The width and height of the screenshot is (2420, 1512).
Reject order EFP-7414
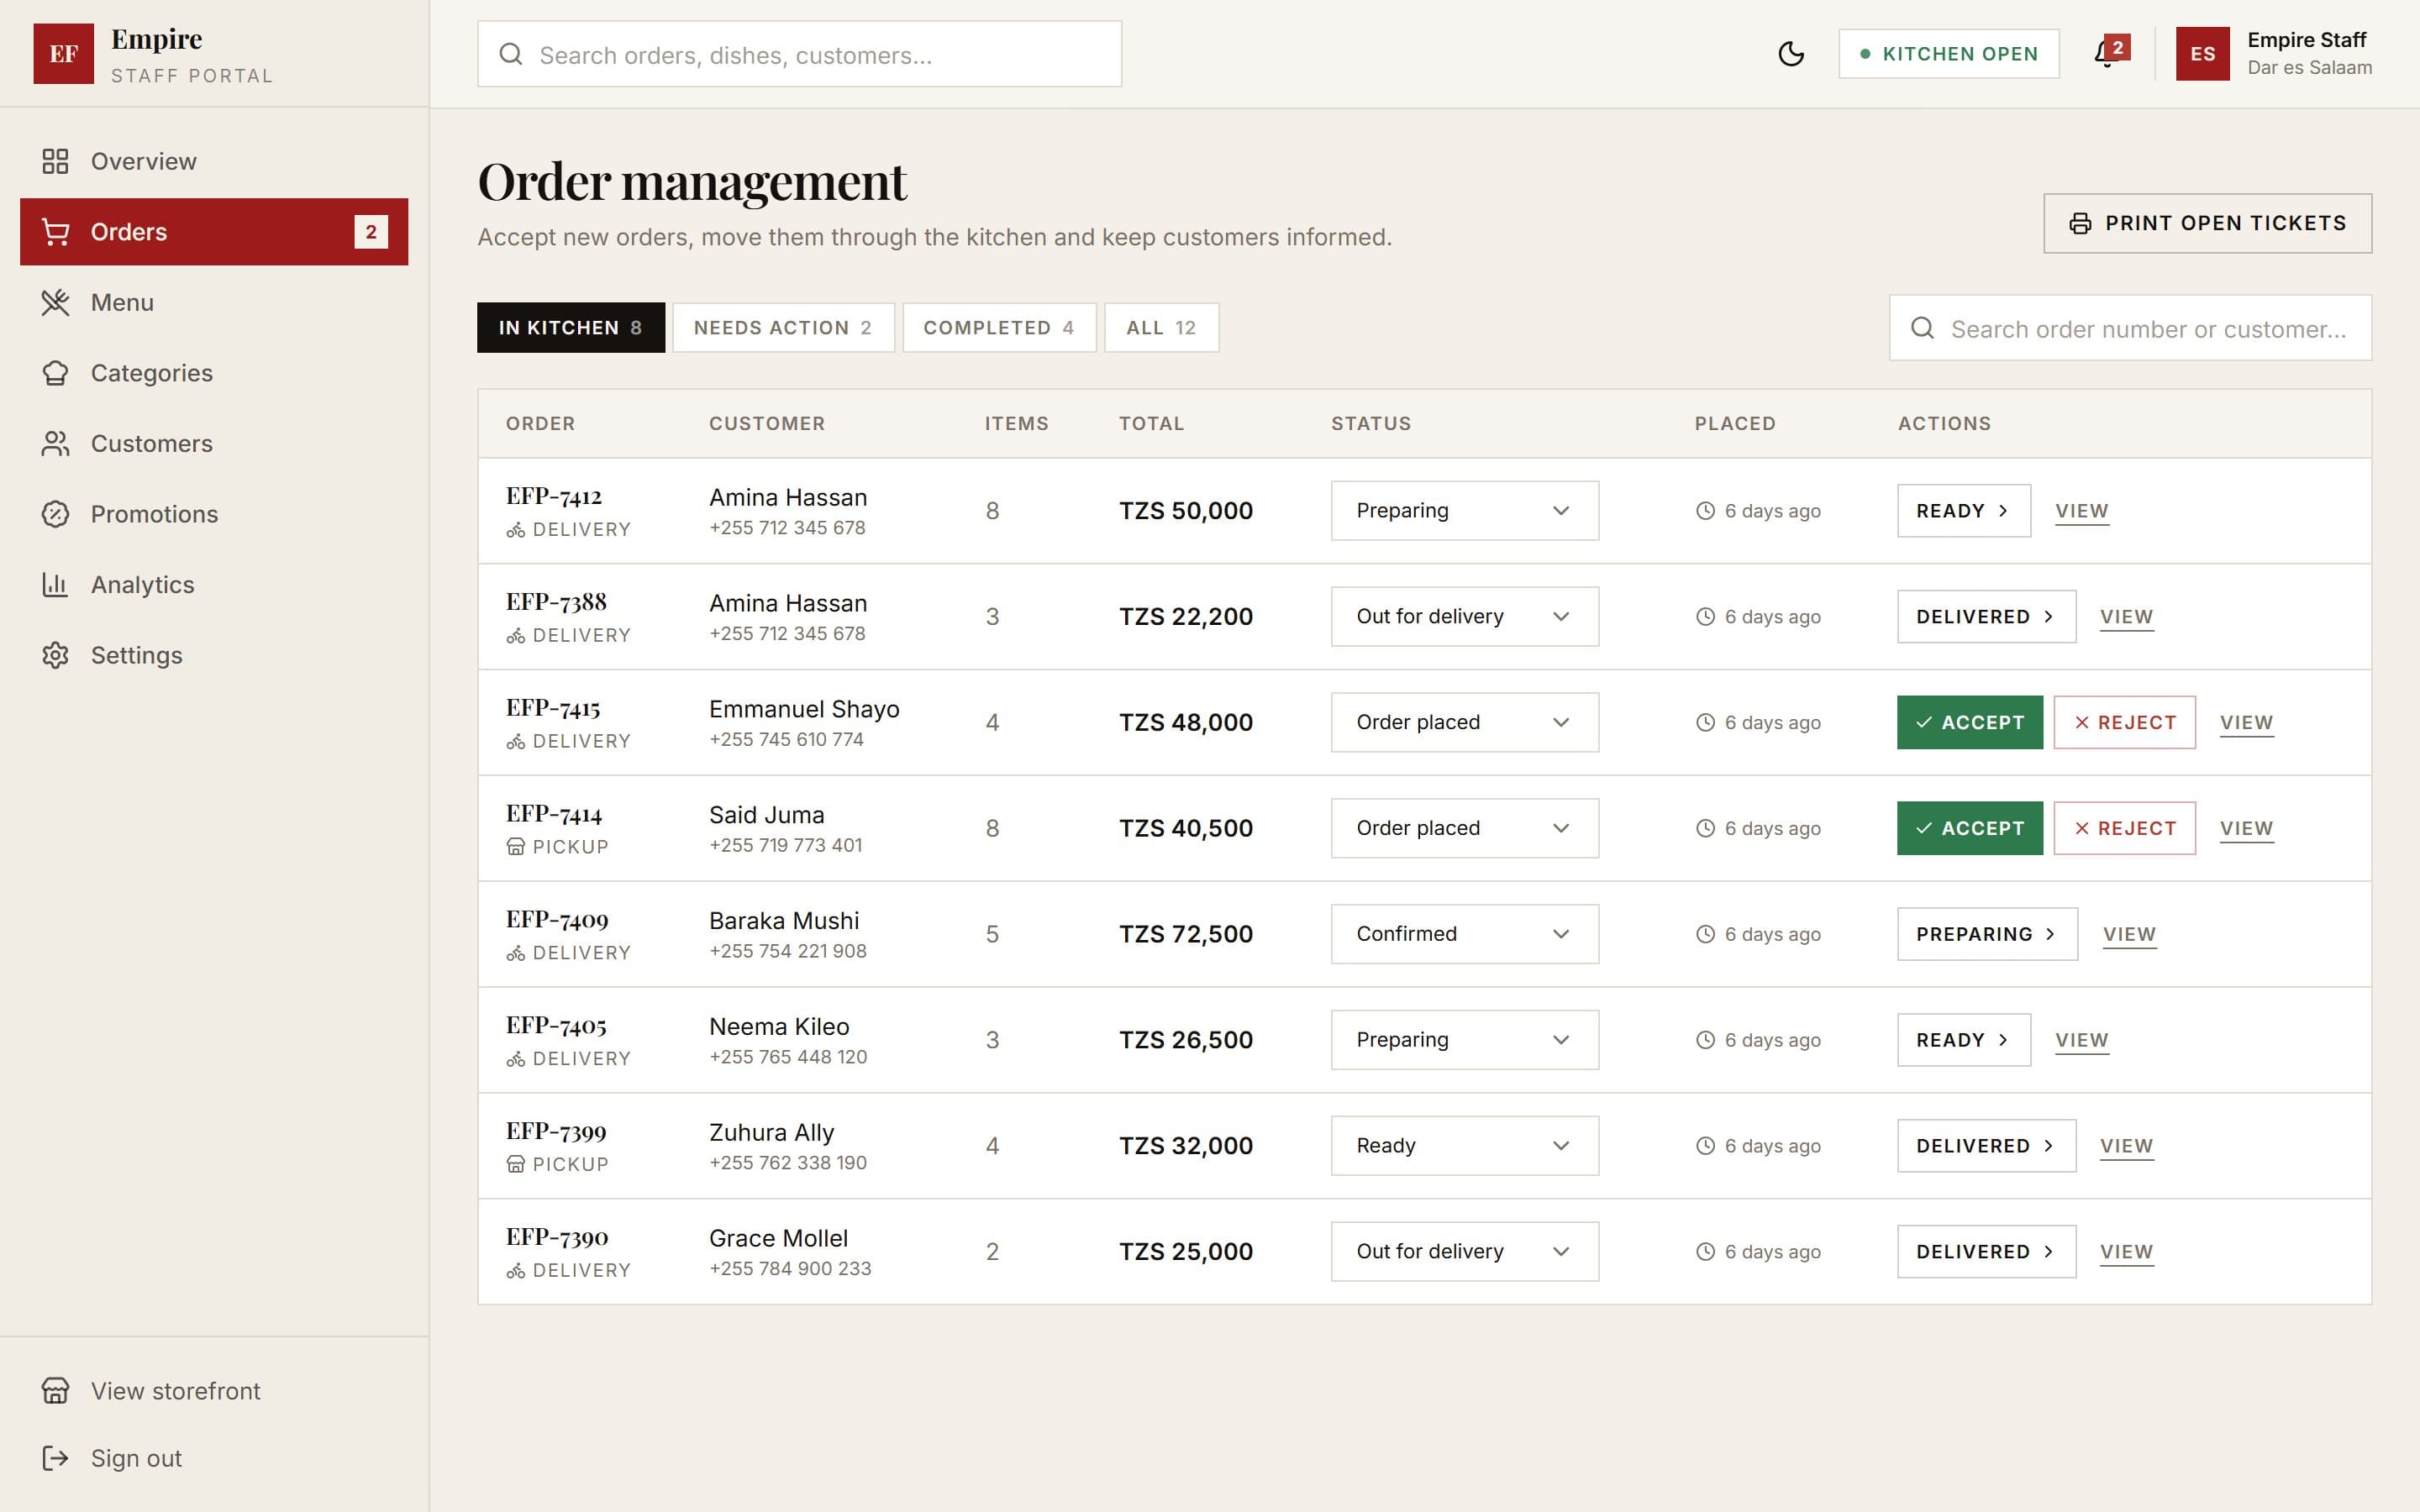click(2124, 828)
